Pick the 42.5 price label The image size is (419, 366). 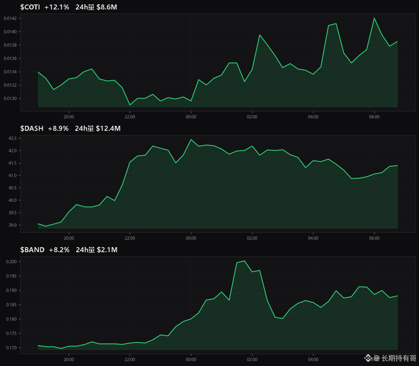tap(12, 138)
